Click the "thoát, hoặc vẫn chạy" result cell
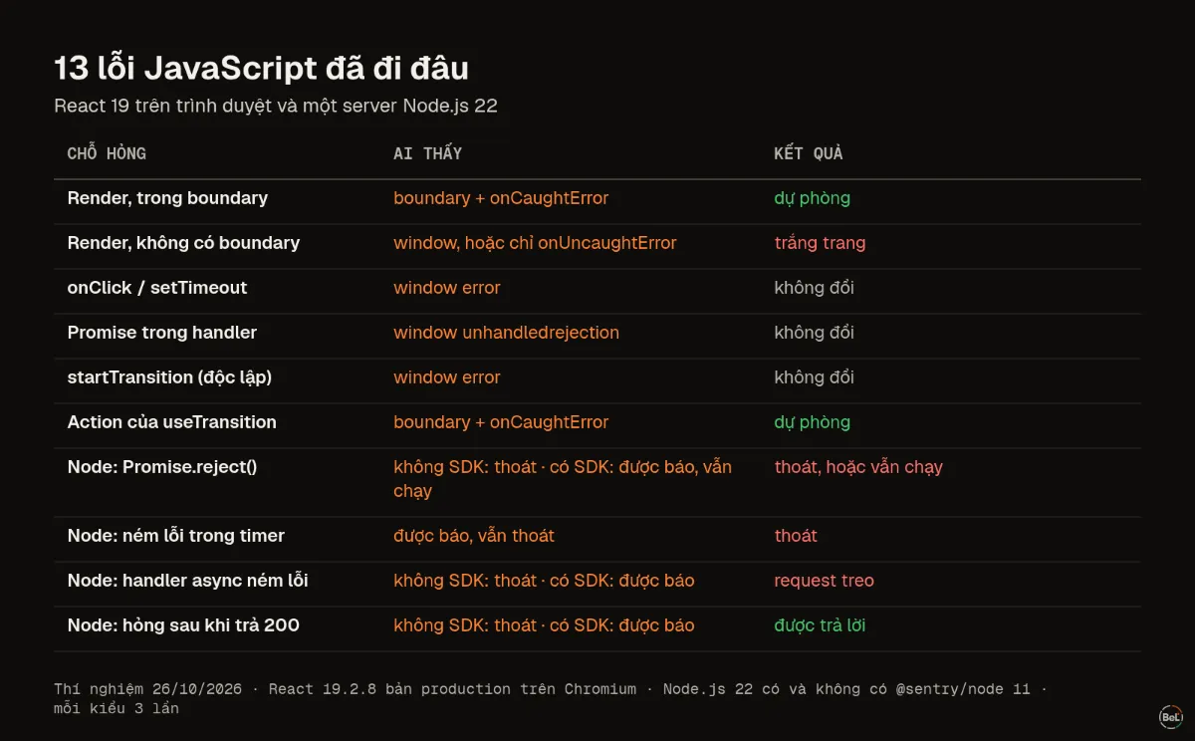 point(858,467)
